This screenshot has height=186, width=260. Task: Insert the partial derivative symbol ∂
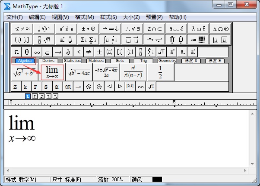[x=68, y=52]
